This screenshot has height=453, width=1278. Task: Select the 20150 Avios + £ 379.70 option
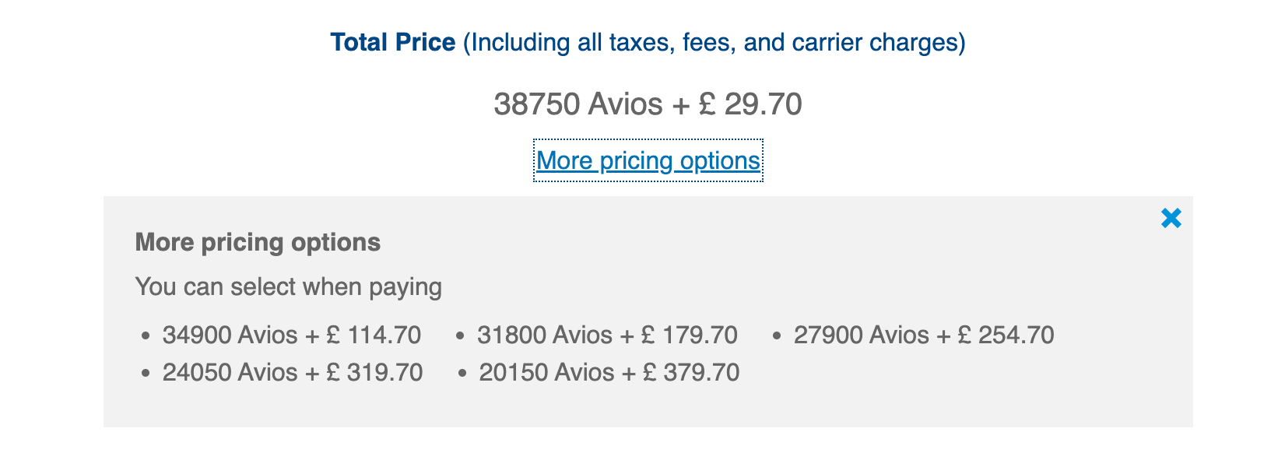click(x=609, y=373)
